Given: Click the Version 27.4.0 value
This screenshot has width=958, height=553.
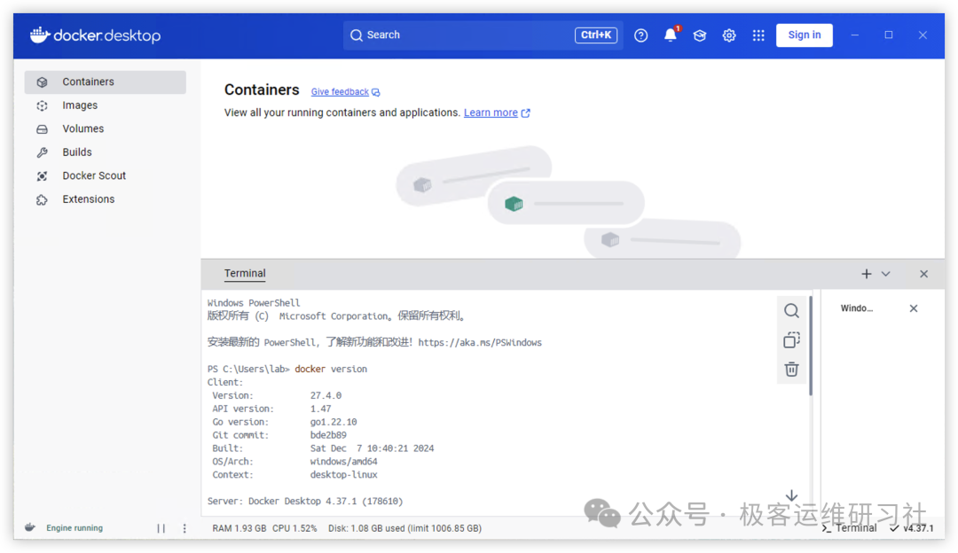Looking at the screenshot, I should coord(326,395).
